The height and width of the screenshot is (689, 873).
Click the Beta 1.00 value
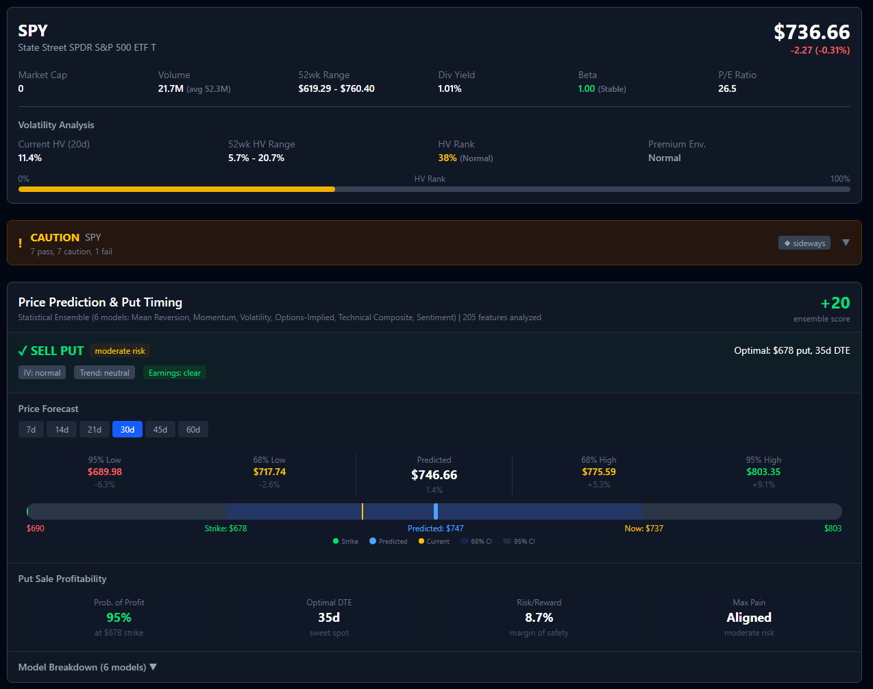click(587, 88)
